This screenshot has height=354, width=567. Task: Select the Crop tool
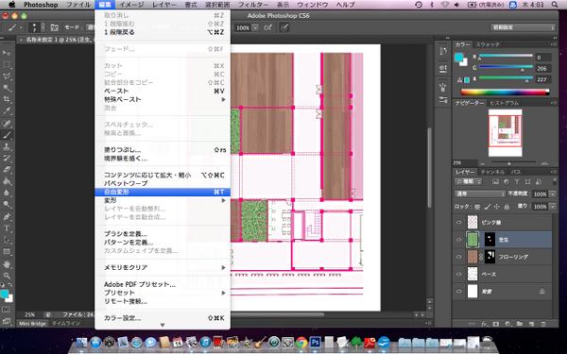(7, 99)
